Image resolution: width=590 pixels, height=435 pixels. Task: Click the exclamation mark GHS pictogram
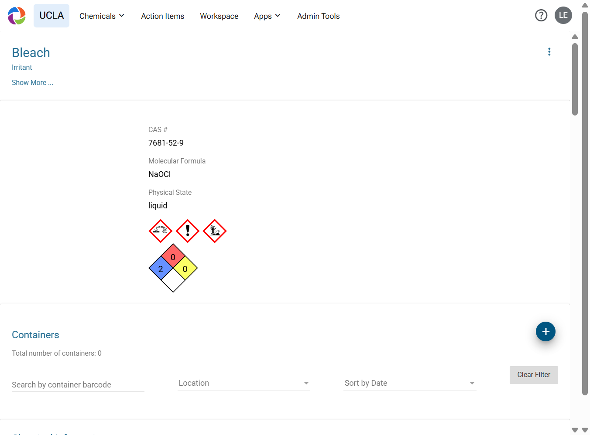pyautogui.click(x=188, y=231)
